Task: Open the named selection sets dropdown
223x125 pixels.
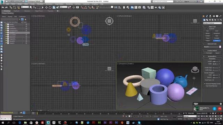Action: (106, 7)
